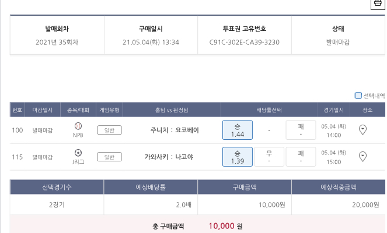Open venue location pin for game 115

[362, 156]
